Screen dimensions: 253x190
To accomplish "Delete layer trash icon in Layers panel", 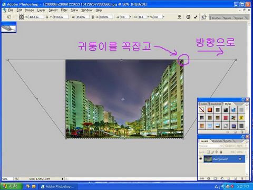I will tap(242, 178).
